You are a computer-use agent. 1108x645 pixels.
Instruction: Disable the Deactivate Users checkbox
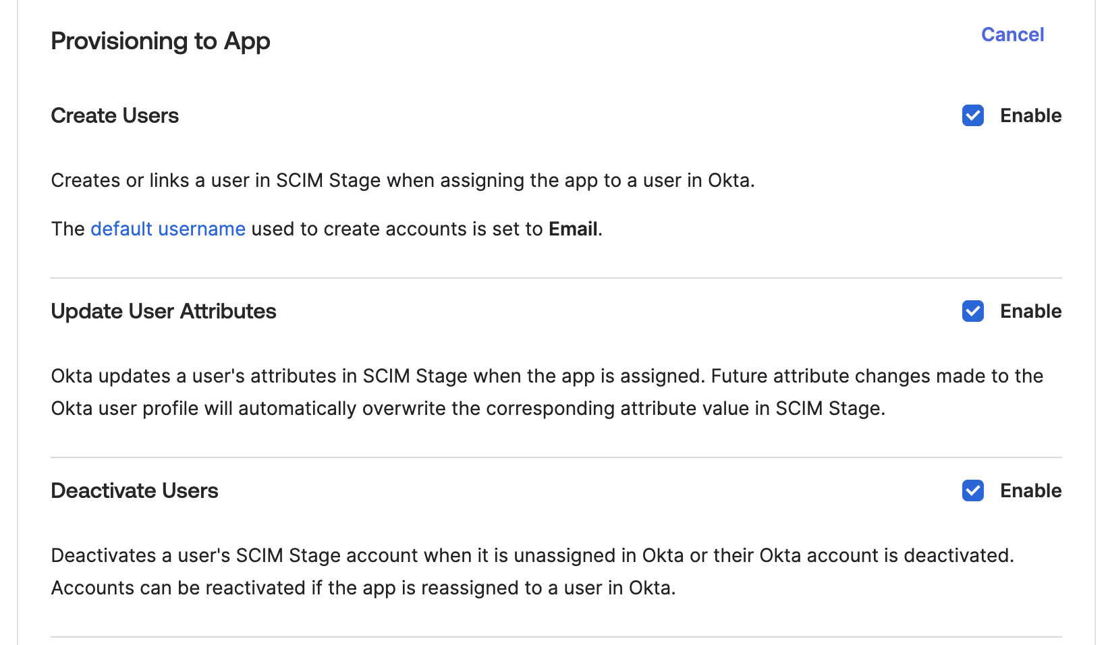[972, 490]
